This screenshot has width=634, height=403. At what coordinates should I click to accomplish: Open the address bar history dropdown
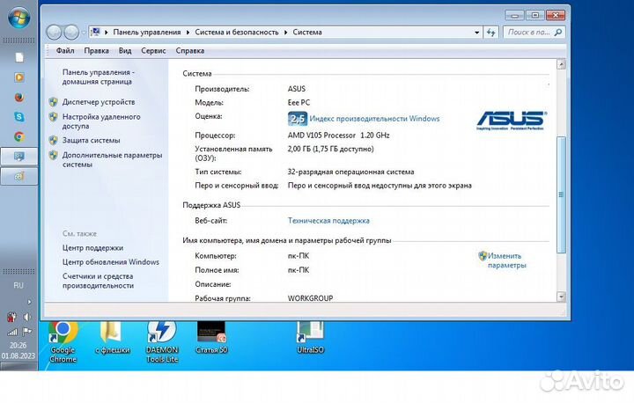(x=477, y=33)
